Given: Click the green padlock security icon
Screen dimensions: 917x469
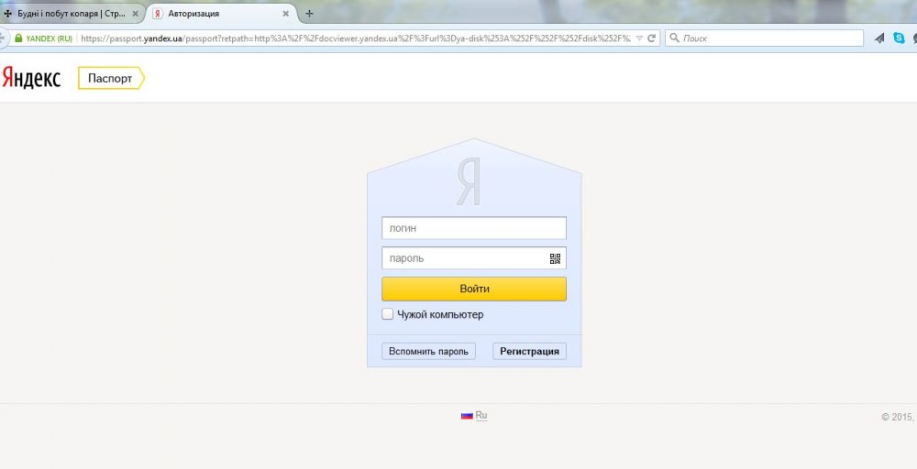Looking at the screenshot, I should 17,38.
